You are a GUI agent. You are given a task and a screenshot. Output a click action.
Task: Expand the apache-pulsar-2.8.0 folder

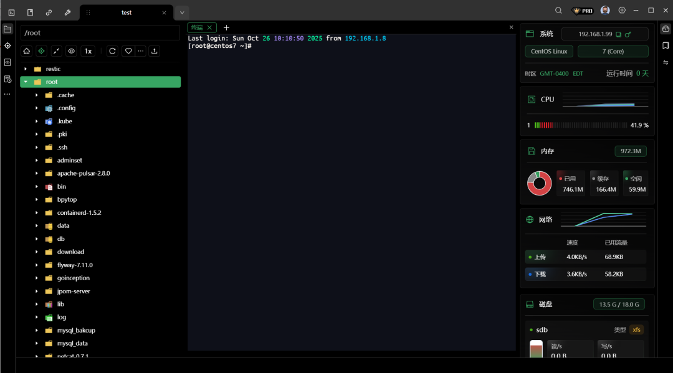point(37,173)
